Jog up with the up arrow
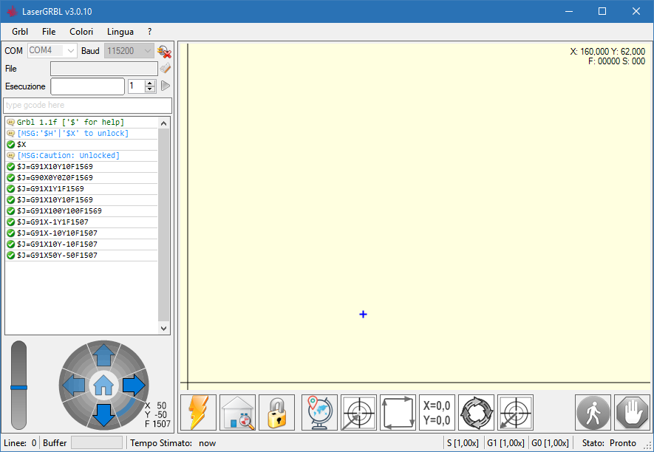This screenshot has height=452, width=654. click(103, 355)
